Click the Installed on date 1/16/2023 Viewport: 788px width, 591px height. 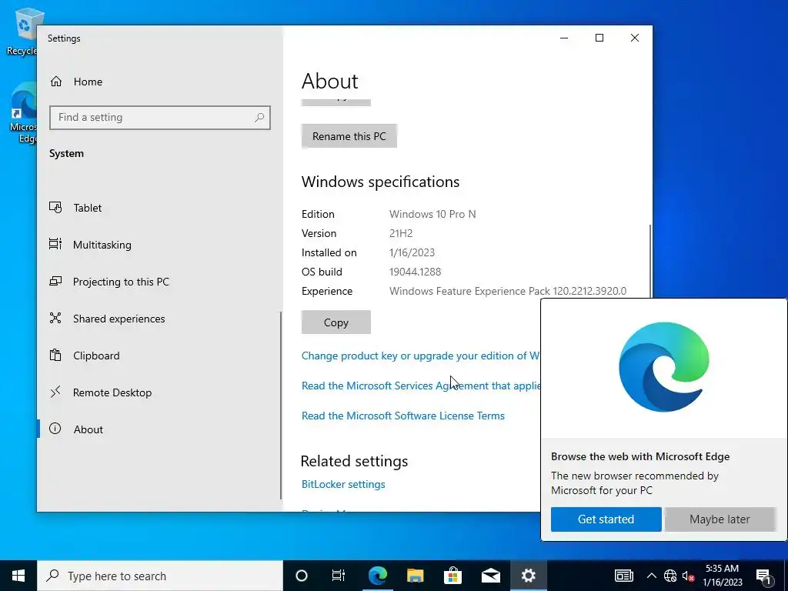coord(412,252)
